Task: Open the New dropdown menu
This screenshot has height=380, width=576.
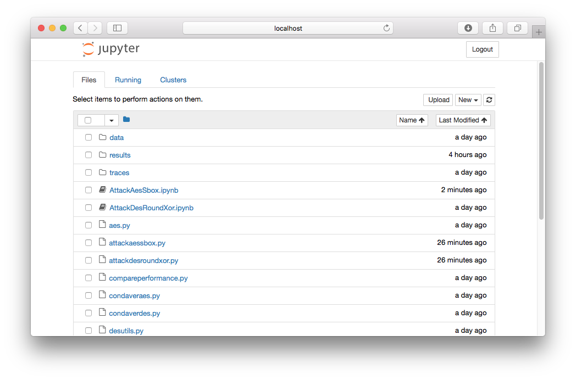Action: tap(468, 100)
